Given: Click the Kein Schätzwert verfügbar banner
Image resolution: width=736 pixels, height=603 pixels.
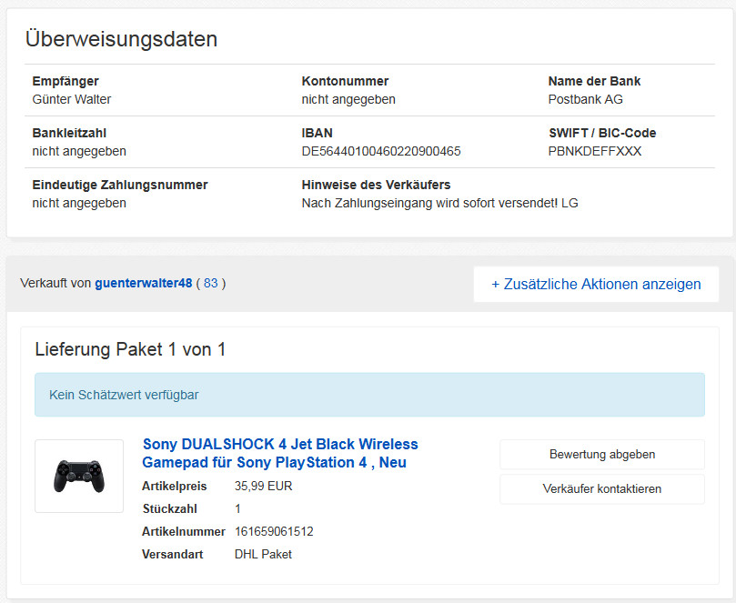Looking at the screenshot, I should click(369, 395).
